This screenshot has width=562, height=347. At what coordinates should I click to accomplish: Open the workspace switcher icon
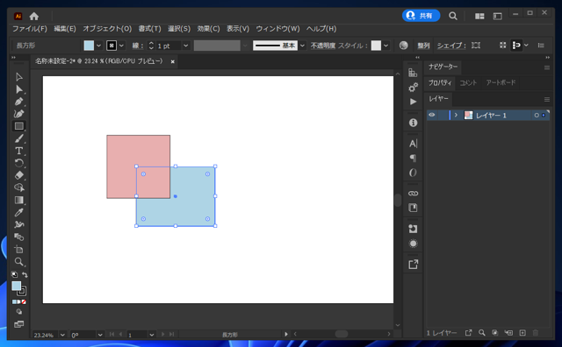pyautogui.click(x=498, y=16)
